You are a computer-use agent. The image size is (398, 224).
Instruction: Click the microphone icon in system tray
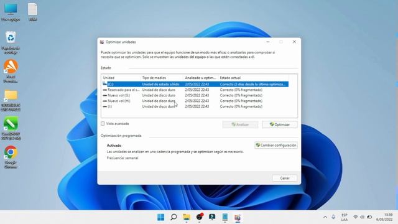click(333, 217)
